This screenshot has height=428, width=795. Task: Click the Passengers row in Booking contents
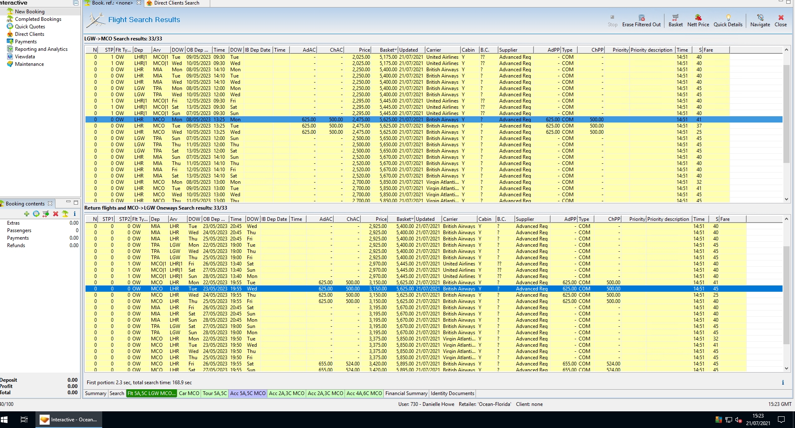[x=40, y=230]
